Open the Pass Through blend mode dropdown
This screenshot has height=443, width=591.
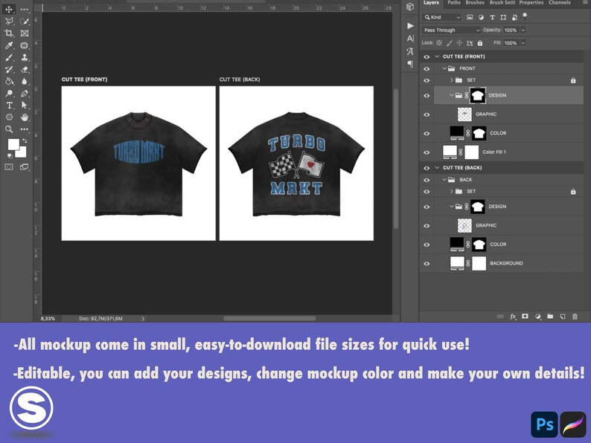[452, 30]
